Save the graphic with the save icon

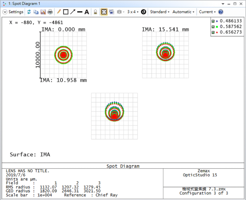coord(43,12)
